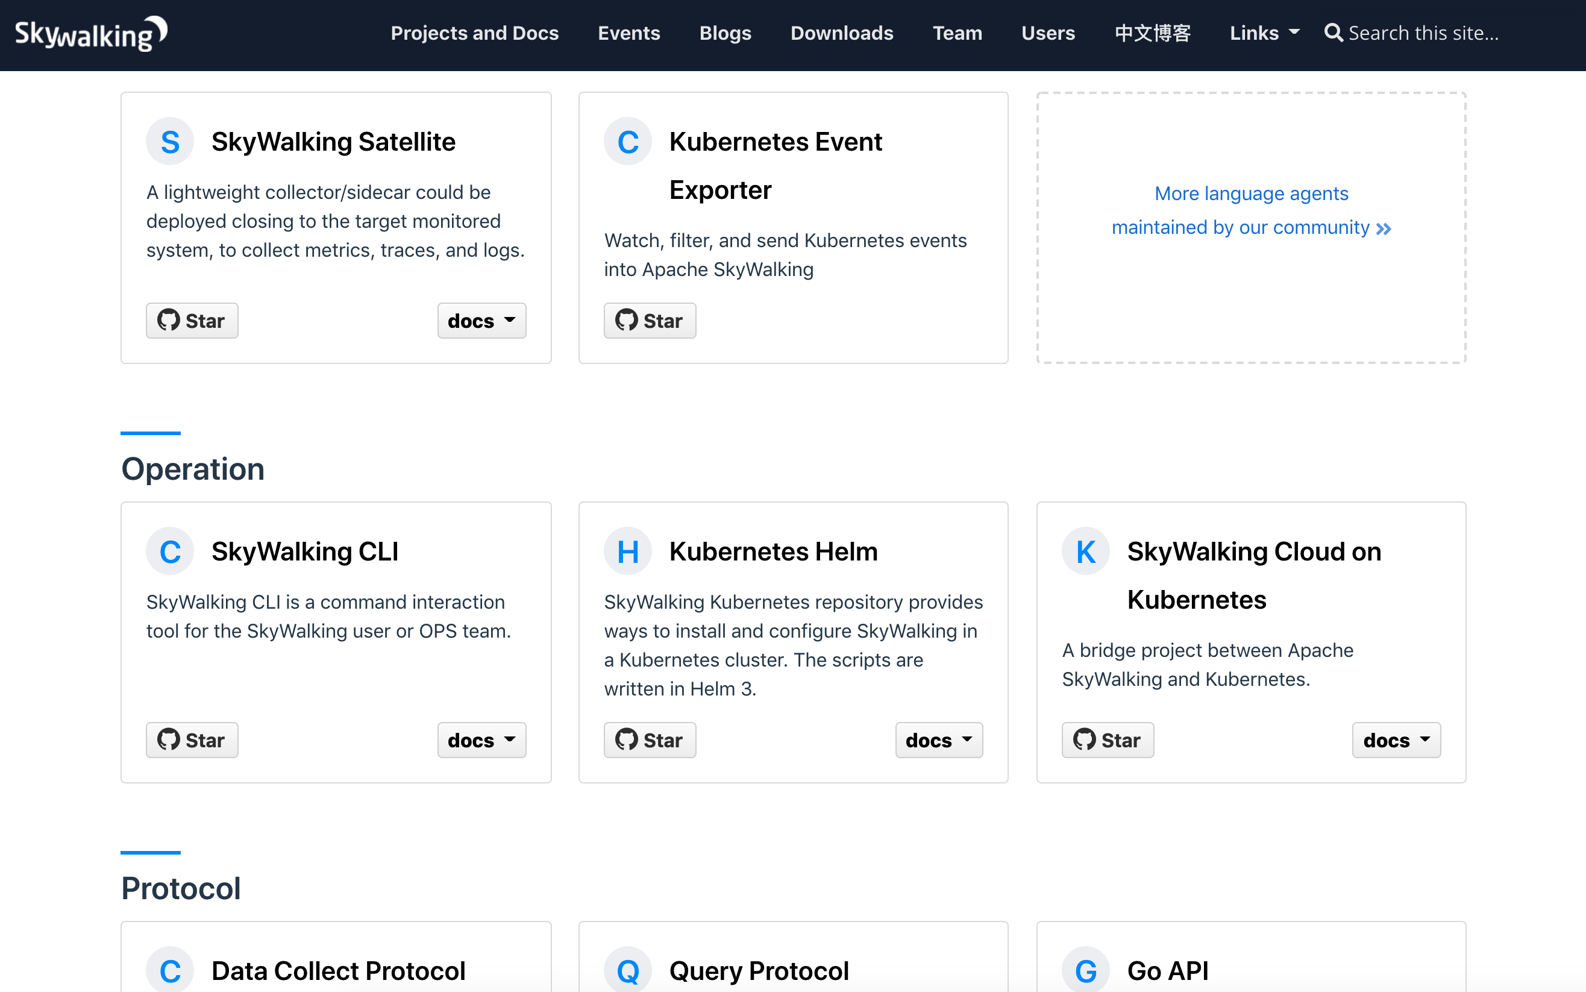Open More language agents community link
Viewport: 1586px width, 992px height.
pos(1251,210)
